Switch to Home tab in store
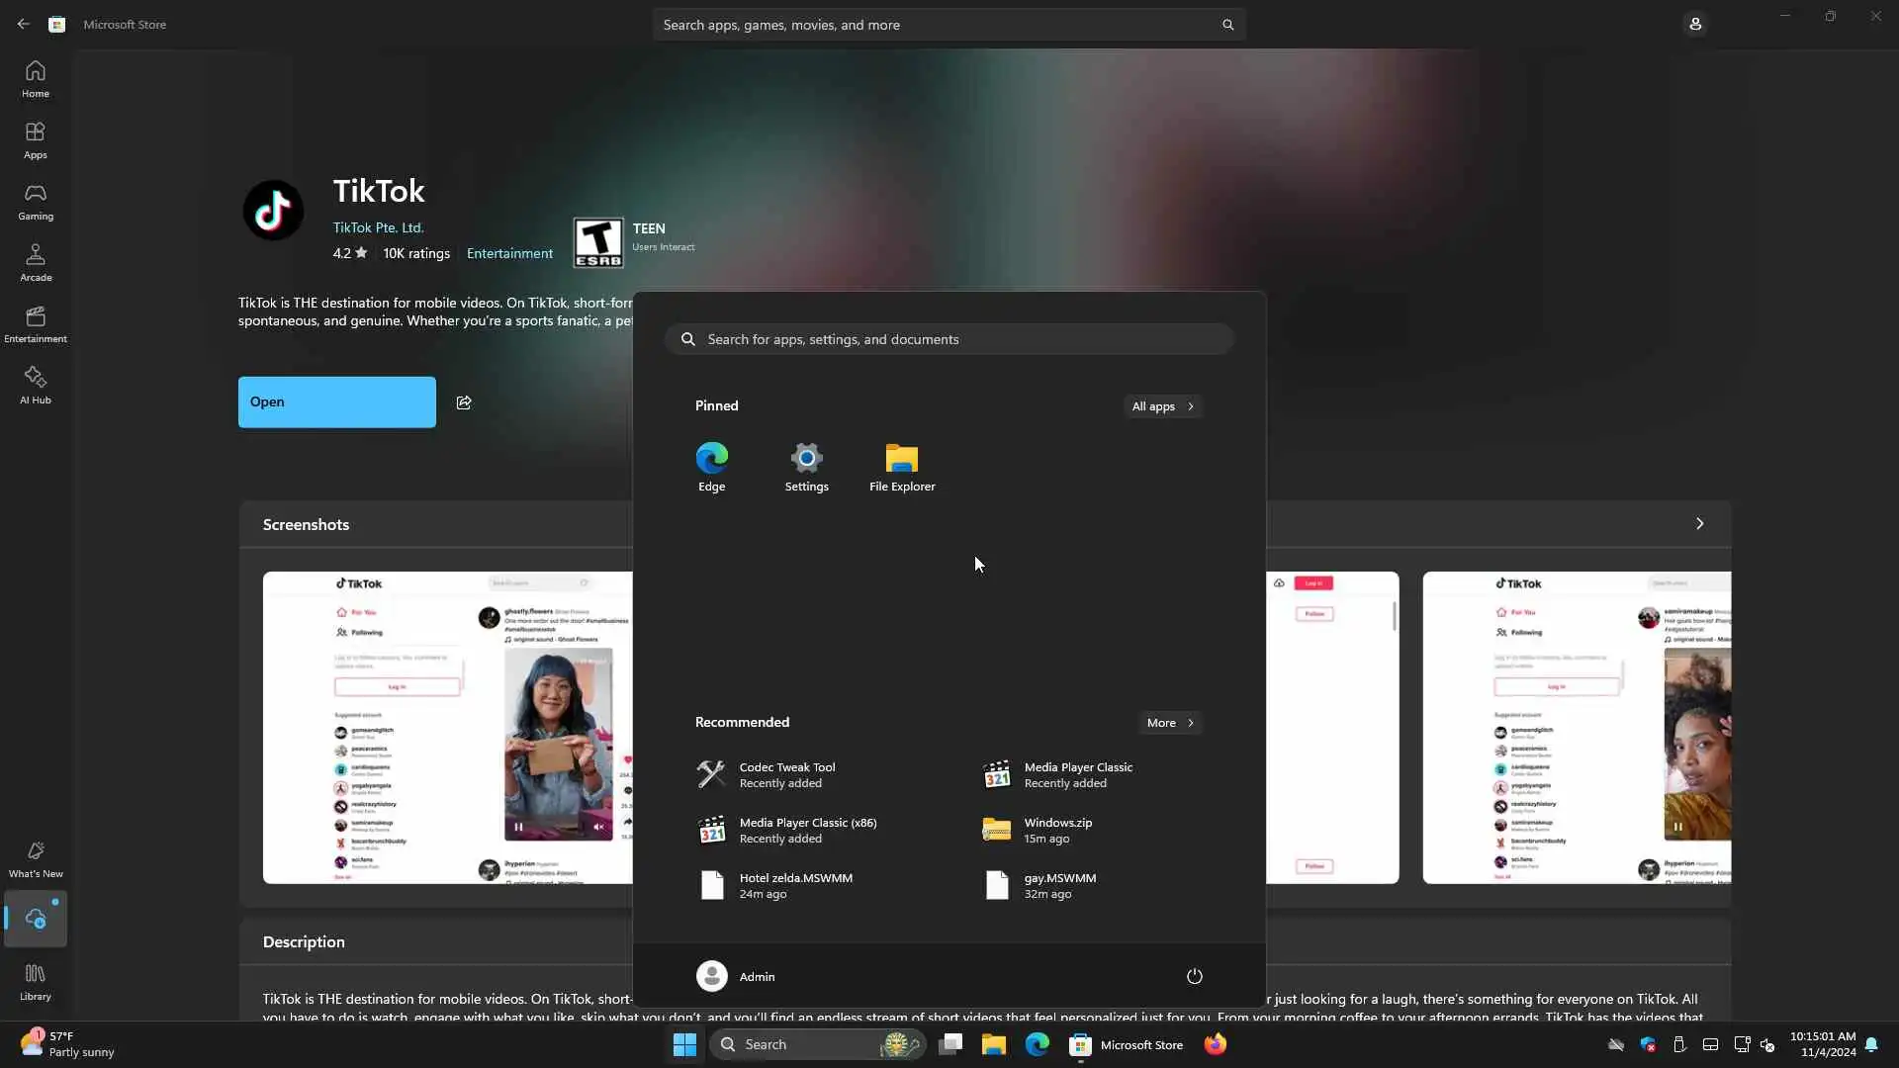The height and width of the screenshot is (1068, 1899). tap(36, 79)
